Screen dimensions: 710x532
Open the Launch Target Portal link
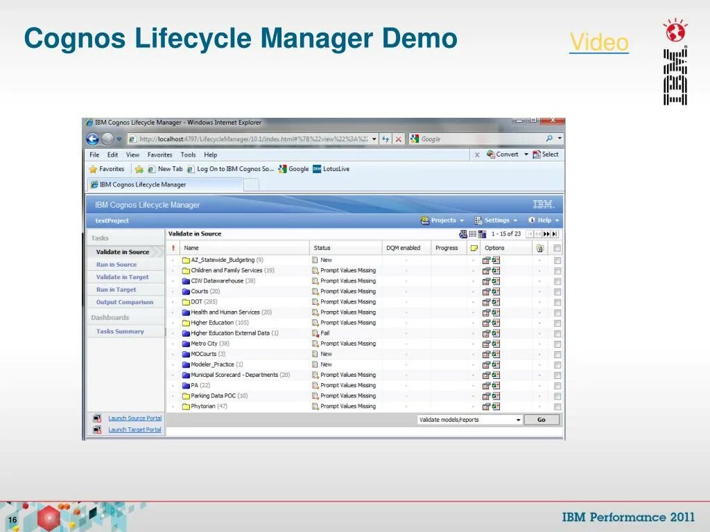(x=135, y=429)
